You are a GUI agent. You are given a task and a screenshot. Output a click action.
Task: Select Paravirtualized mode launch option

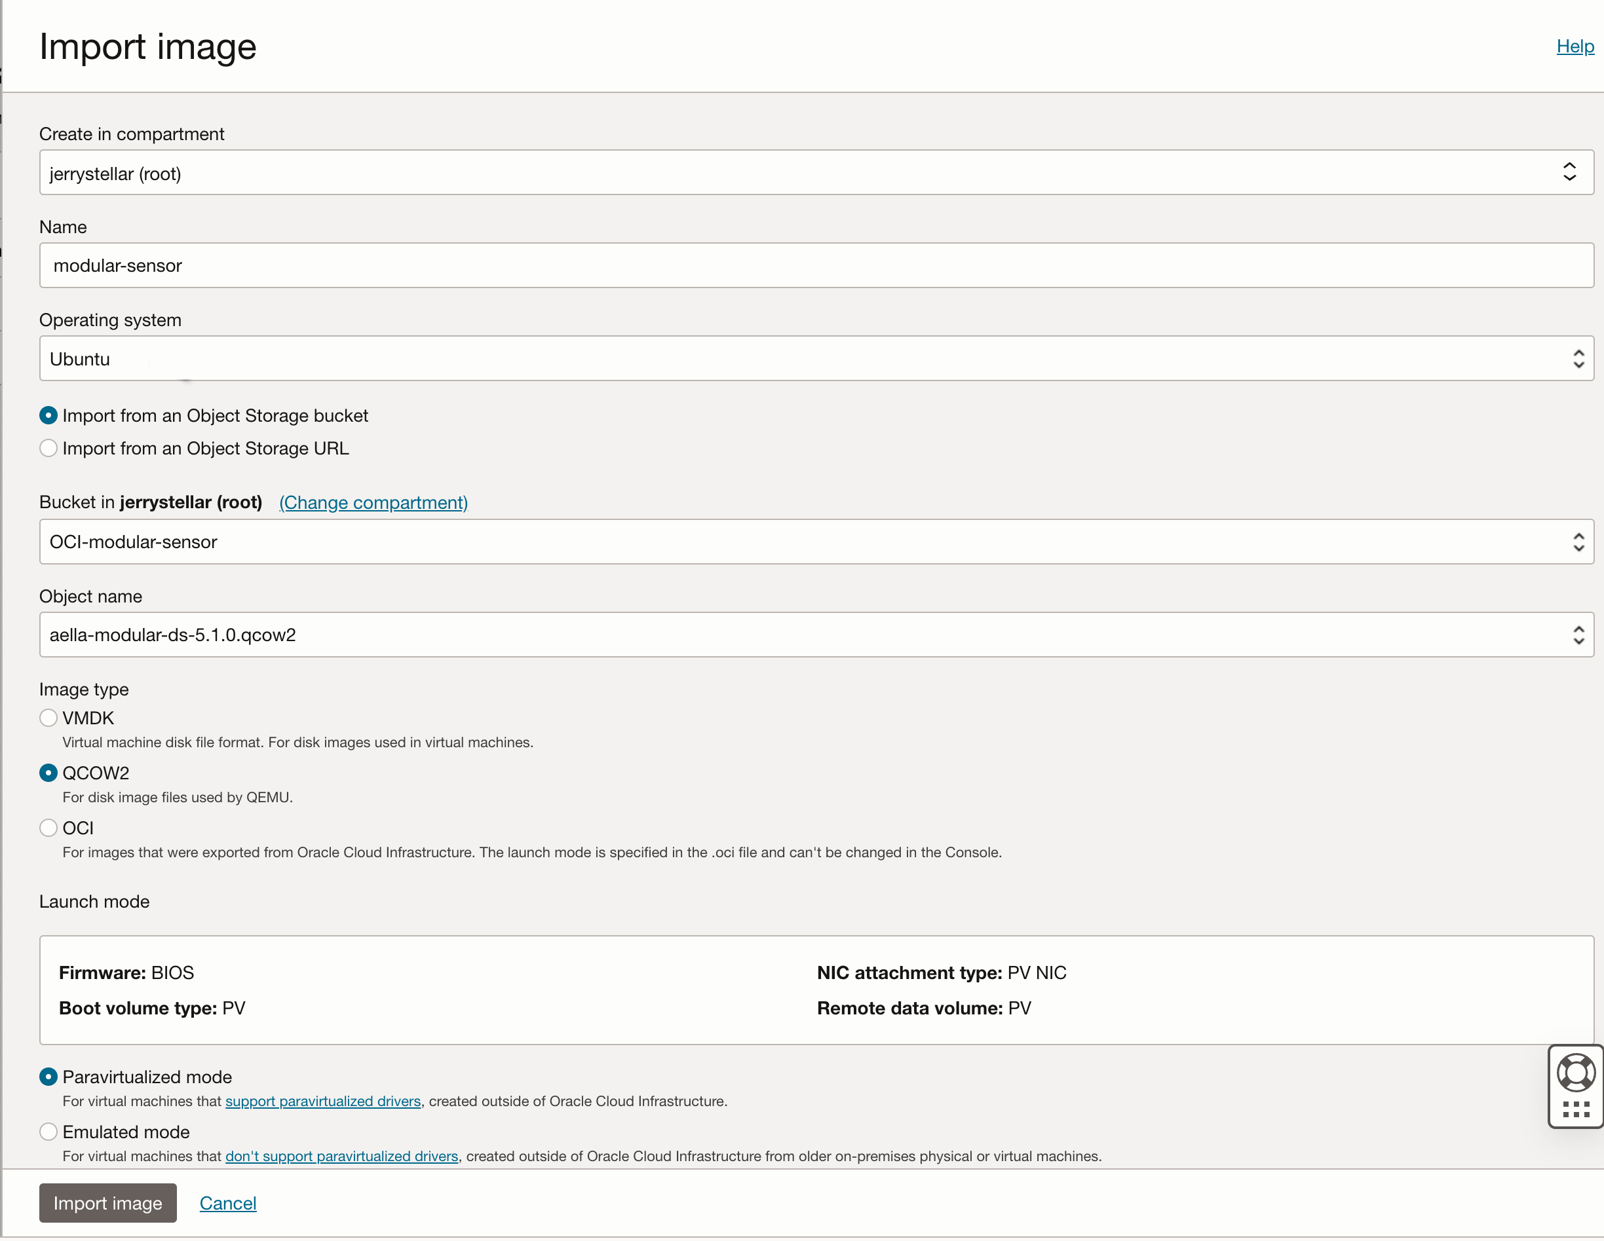click(48, 1077)
